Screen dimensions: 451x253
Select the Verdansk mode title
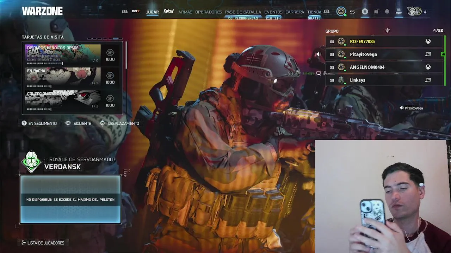click(62, 167)
